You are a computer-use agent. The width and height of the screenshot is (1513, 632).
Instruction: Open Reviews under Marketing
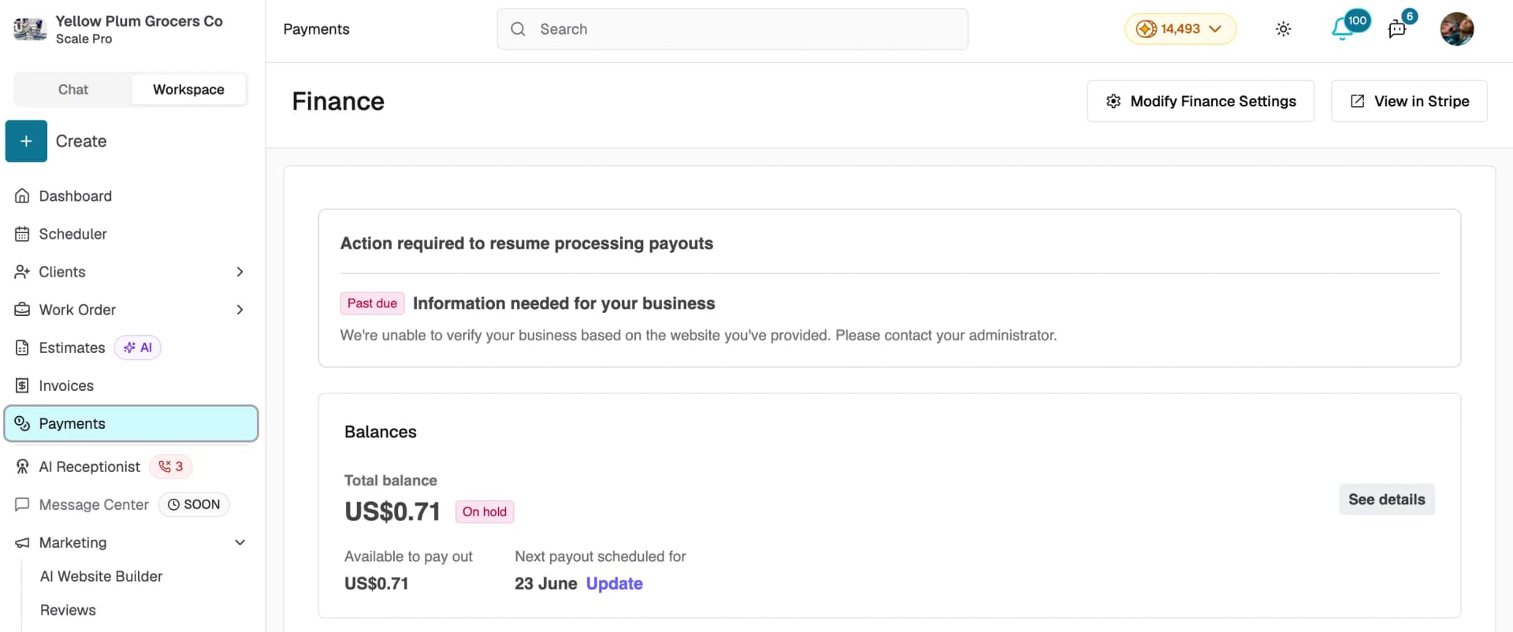(68, 610)
